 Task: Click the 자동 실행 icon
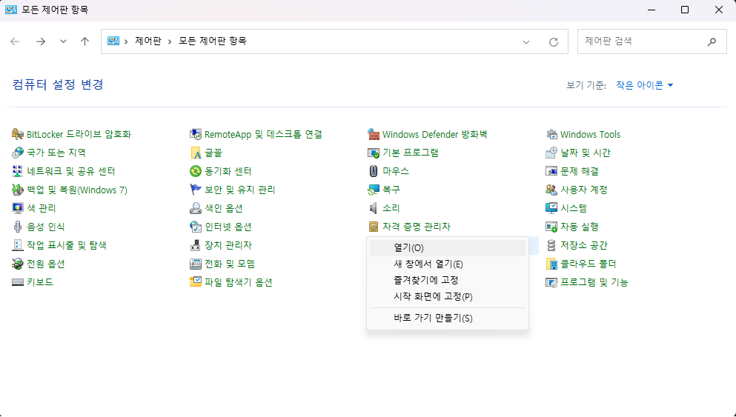coord(551,227)
